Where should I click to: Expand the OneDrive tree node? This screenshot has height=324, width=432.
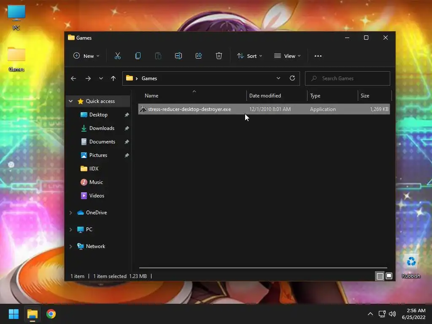click(71, 213)
